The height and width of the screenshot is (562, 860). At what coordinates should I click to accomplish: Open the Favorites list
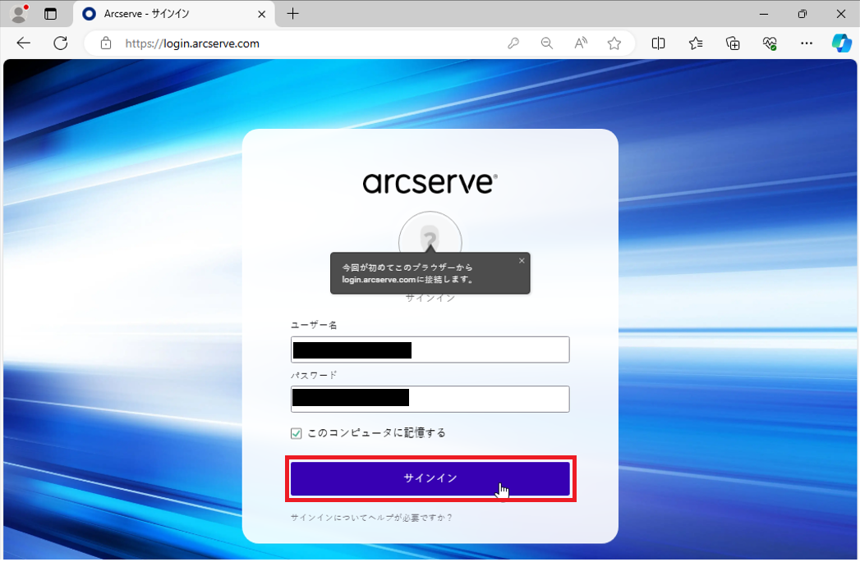tap(696, 43)
